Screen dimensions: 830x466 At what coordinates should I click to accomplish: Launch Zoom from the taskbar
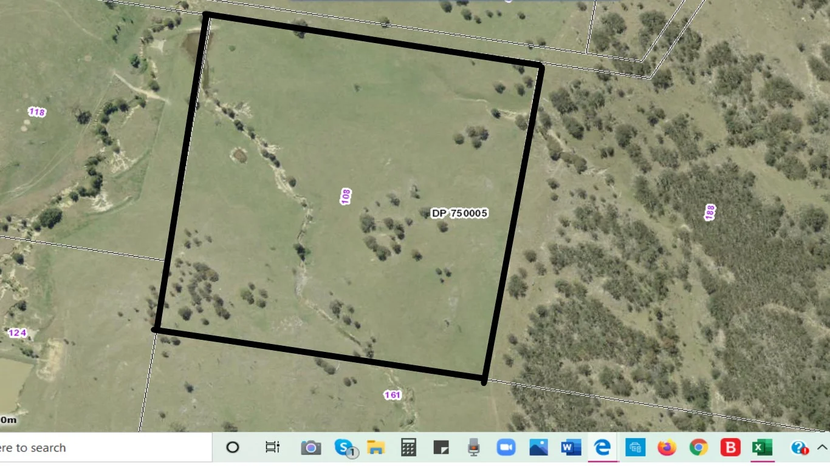506,448
